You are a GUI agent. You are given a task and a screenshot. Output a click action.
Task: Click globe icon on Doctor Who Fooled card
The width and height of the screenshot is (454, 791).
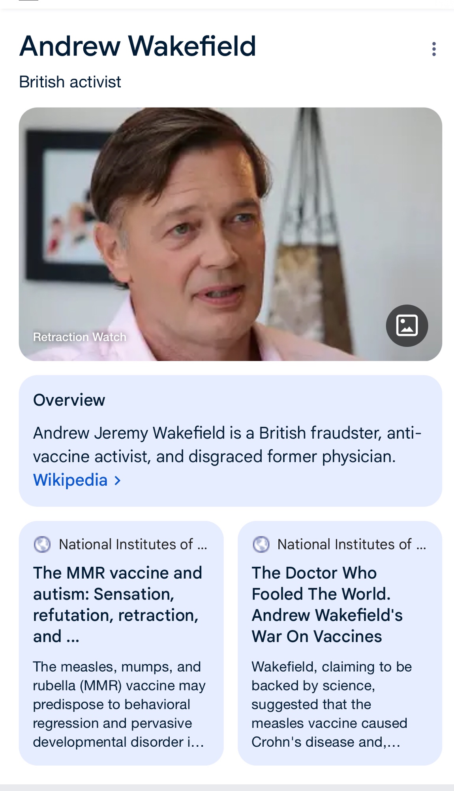[x=261, y=544]
